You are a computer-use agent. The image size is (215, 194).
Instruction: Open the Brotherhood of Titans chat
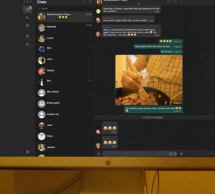(x=65, y=17)
